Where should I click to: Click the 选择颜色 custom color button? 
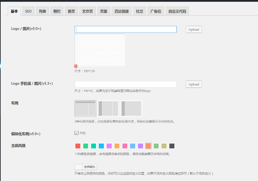point(89,167)
